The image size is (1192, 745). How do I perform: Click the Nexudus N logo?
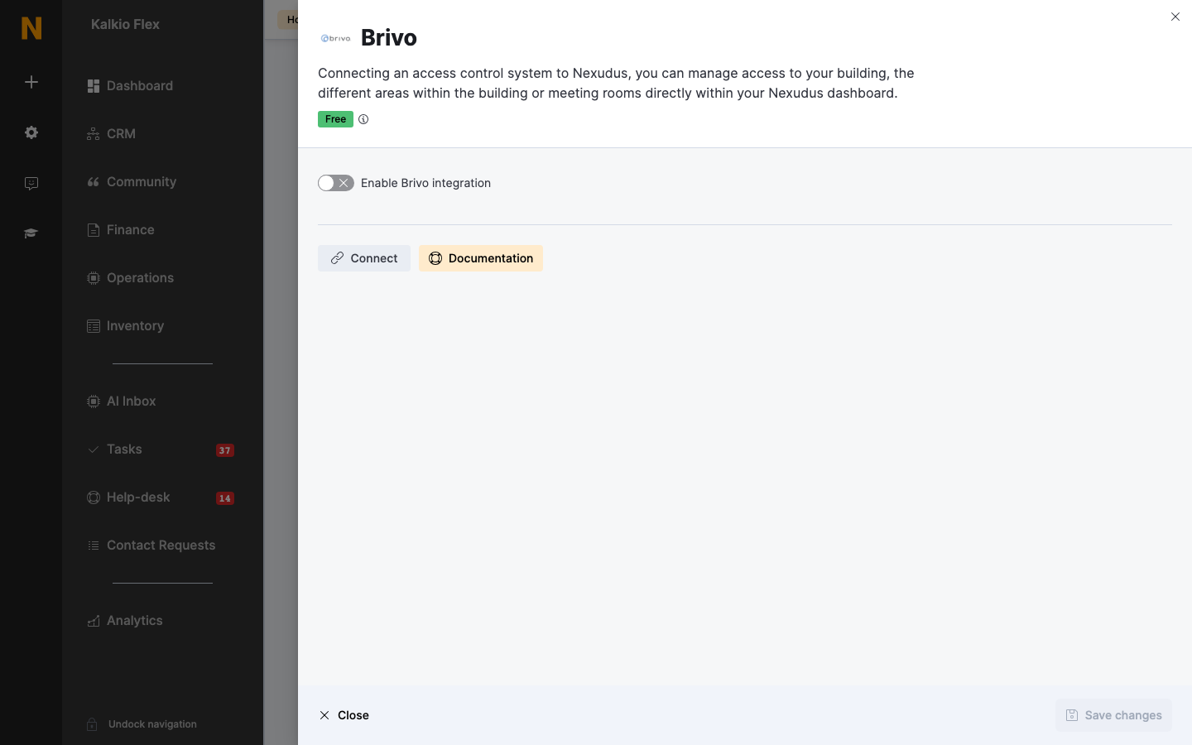[31, 28]
